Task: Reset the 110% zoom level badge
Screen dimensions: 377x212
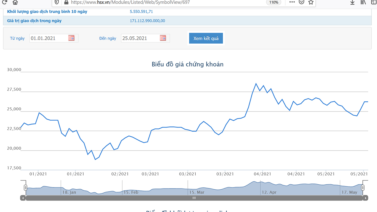Action: click(274, 2)
